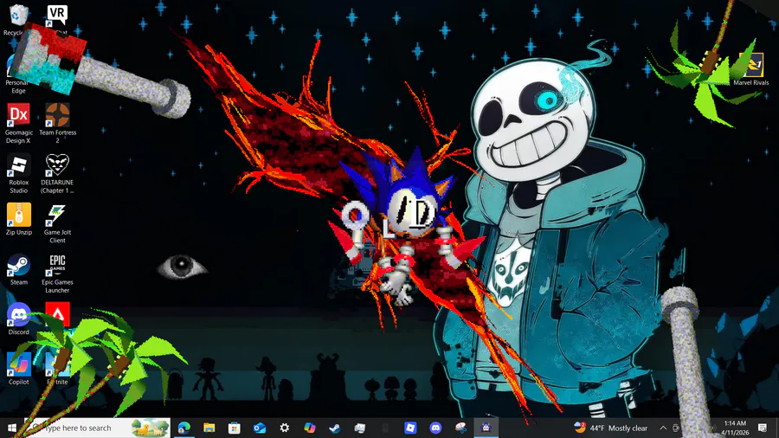The width and height of the screenshot is (779, 438).
Task: Open File Explorer from the taskbar
Action: tap(209, 428)
